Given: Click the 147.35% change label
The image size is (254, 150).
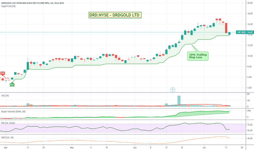Looking at the screenshot, I should [241, 32].
